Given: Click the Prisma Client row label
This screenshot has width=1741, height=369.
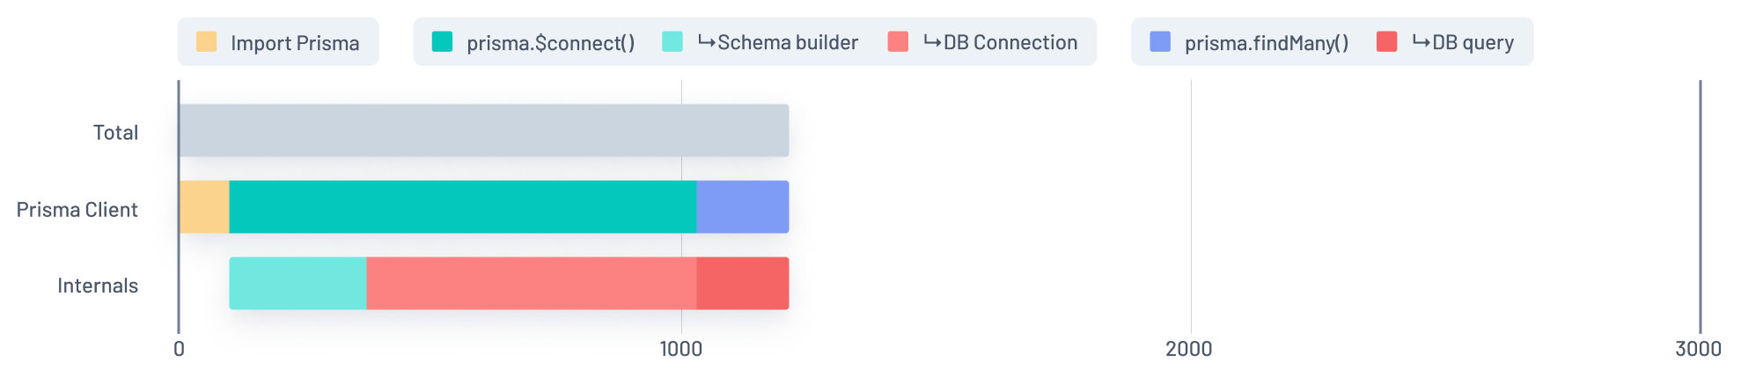Looking at the screenshot, I should (x=77, y=210).
